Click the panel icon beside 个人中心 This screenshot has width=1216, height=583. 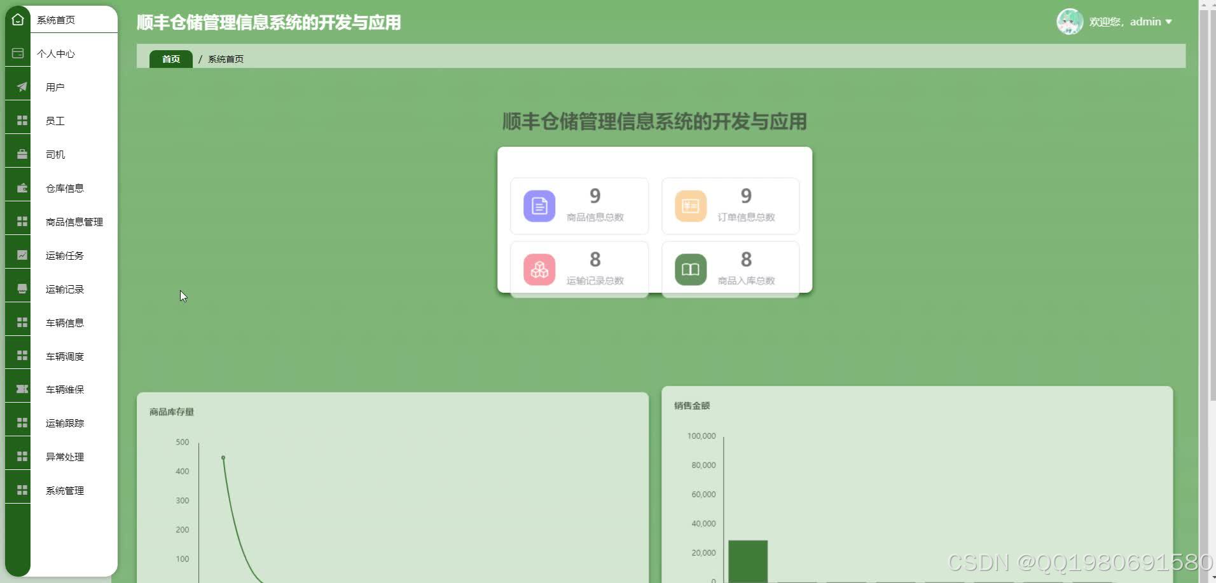tap(17, 53)
